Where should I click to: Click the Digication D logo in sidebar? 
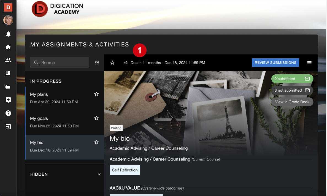8,7
